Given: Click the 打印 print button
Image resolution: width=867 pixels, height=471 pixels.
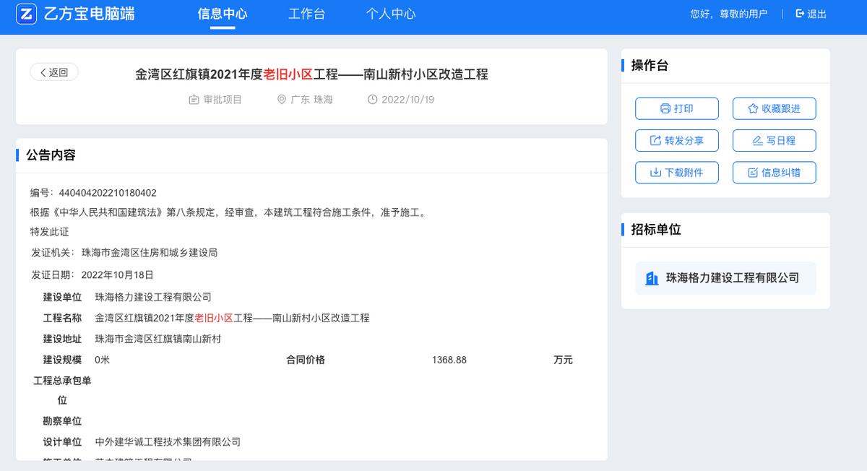Looking at the screenshot, I should coord(677,108).
